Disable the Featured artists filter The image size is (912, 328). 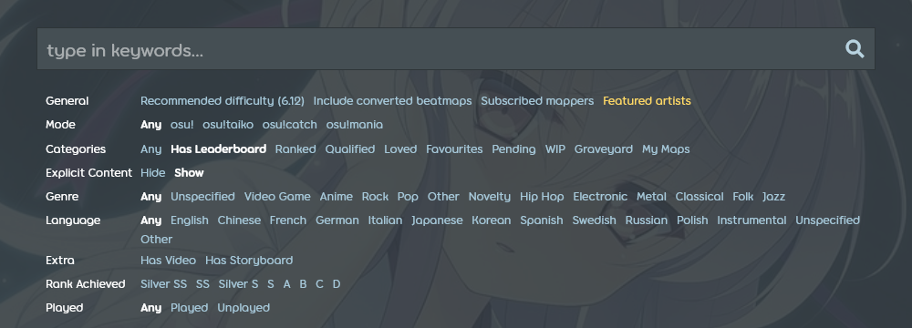click(647, 101)
